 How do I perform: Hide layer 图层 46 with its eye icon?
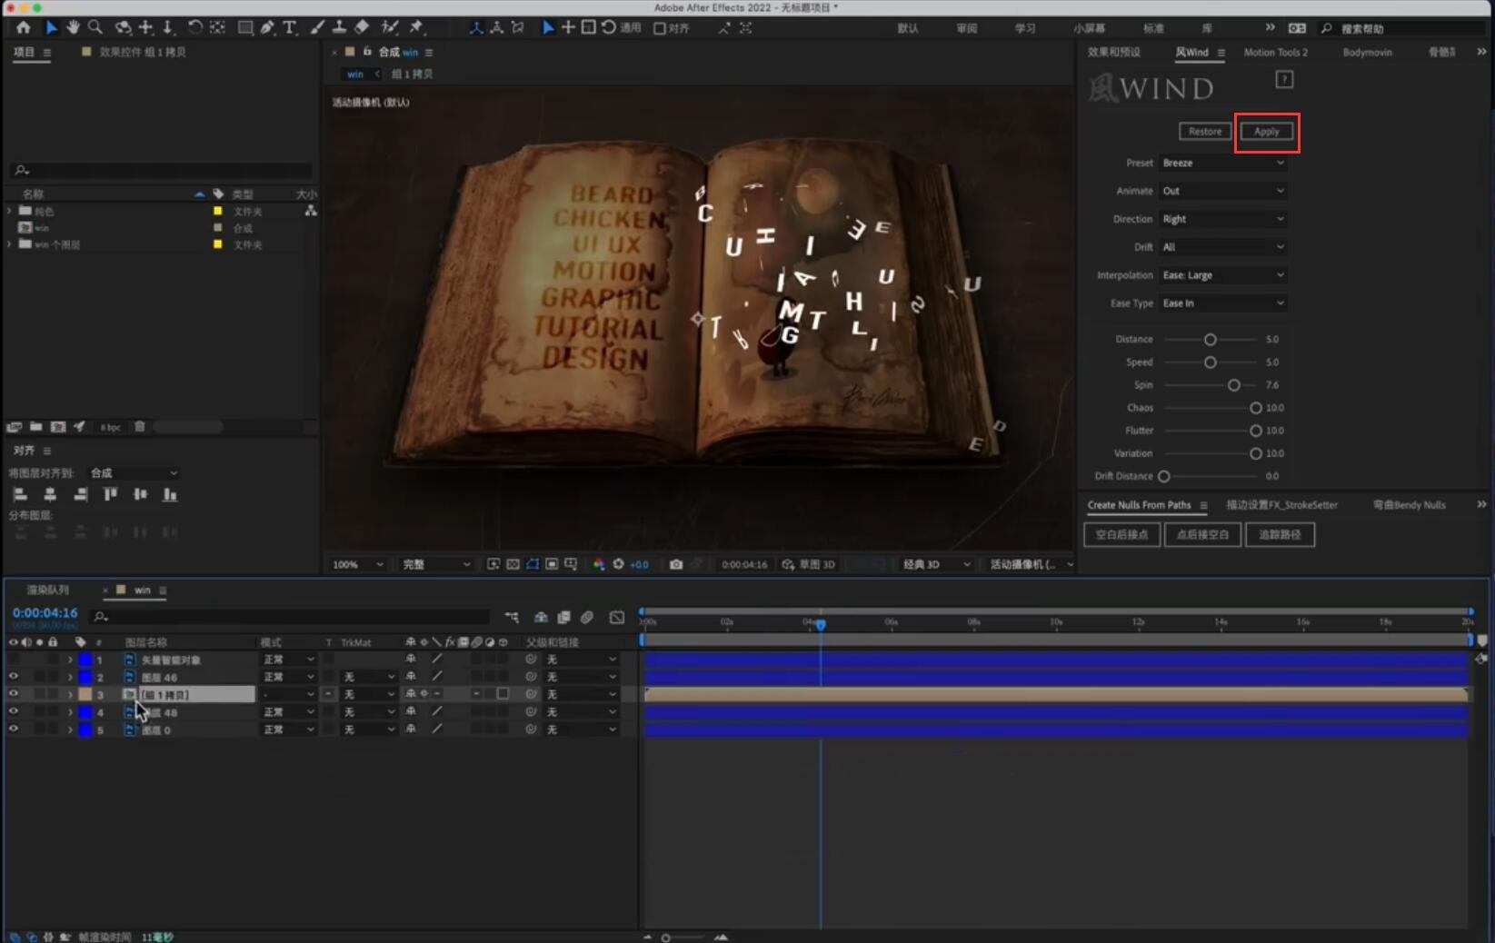(13, 677)
